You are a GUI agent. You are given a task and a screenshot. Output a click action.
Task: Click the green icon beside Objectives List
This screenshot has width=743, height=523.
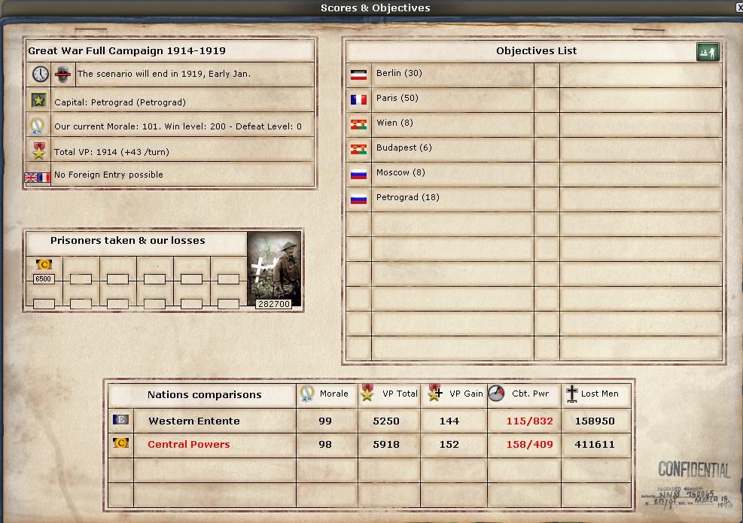pyautogui.click(x=707, y=52)
